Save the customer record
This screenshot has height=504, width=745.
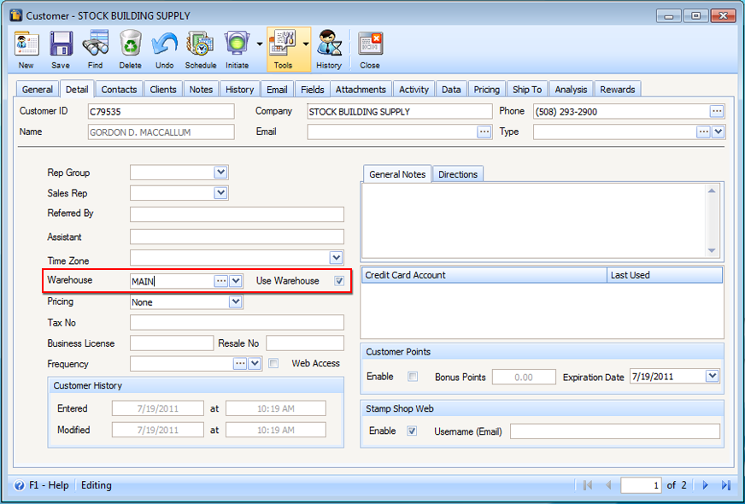(61, 50)
